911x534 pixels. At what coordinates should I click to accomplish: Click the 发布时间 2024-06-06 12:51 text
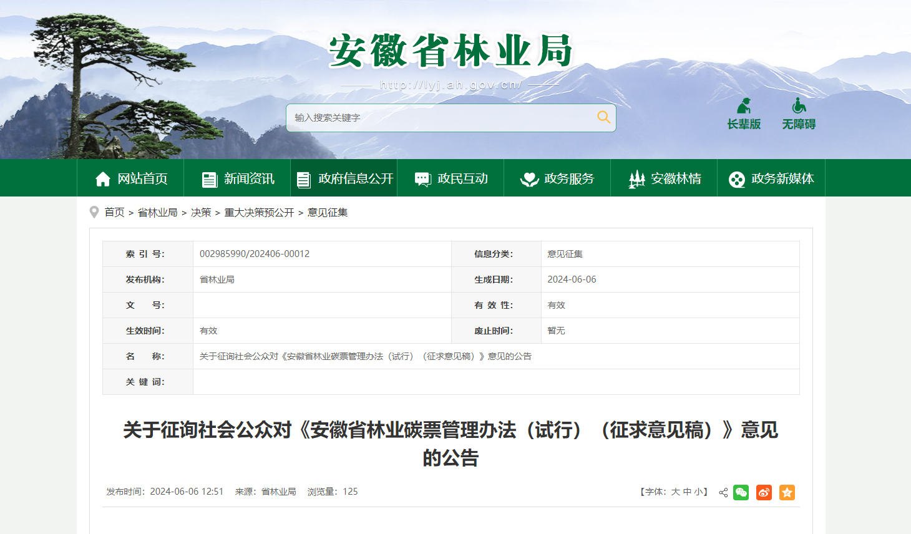165,492
